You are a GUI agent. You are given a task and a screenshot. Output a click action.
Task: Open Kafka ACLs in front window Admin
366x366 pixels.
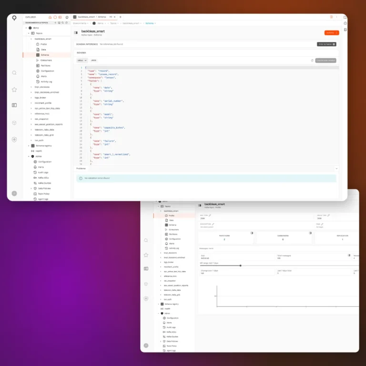pos(43,178)
